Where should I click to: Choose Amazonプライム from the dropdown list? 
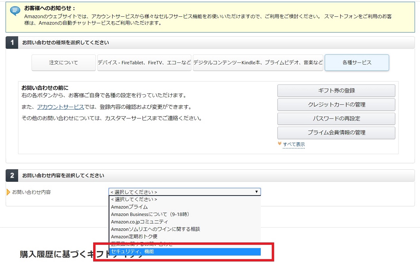click(x=129, y=207)
